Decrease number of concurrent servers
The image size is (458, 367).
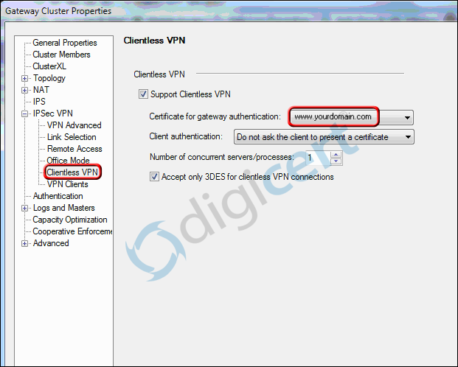tap(336, 161)
